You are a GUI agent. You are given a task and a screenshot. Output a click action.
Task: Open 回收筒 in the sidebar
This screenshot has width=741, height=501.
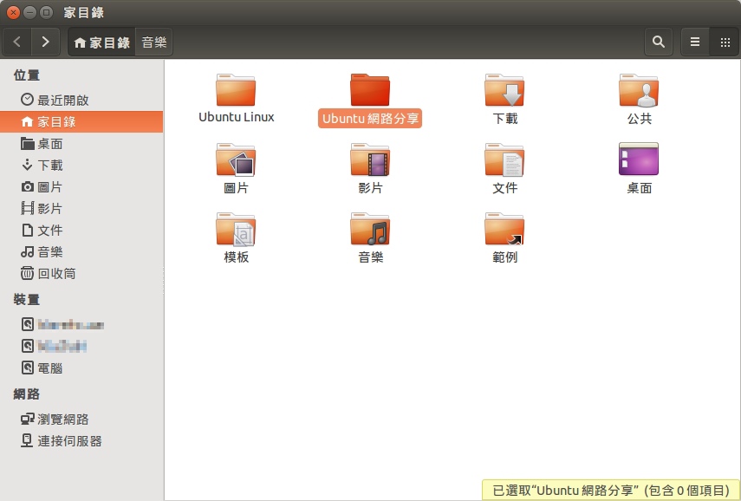81,274
